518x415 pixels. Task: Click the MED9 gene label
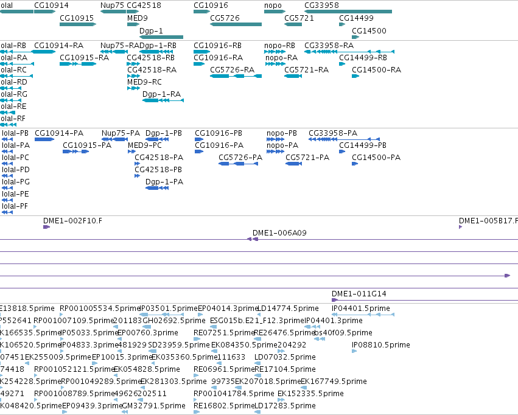coord(138,18)
